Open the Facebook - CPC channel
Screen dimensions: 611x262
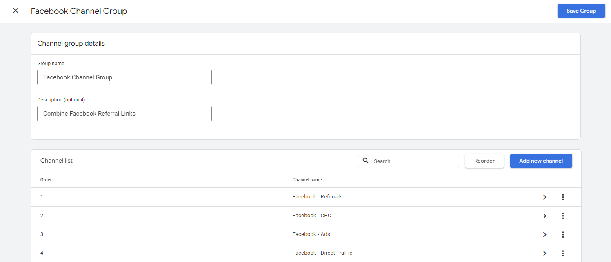312,215
